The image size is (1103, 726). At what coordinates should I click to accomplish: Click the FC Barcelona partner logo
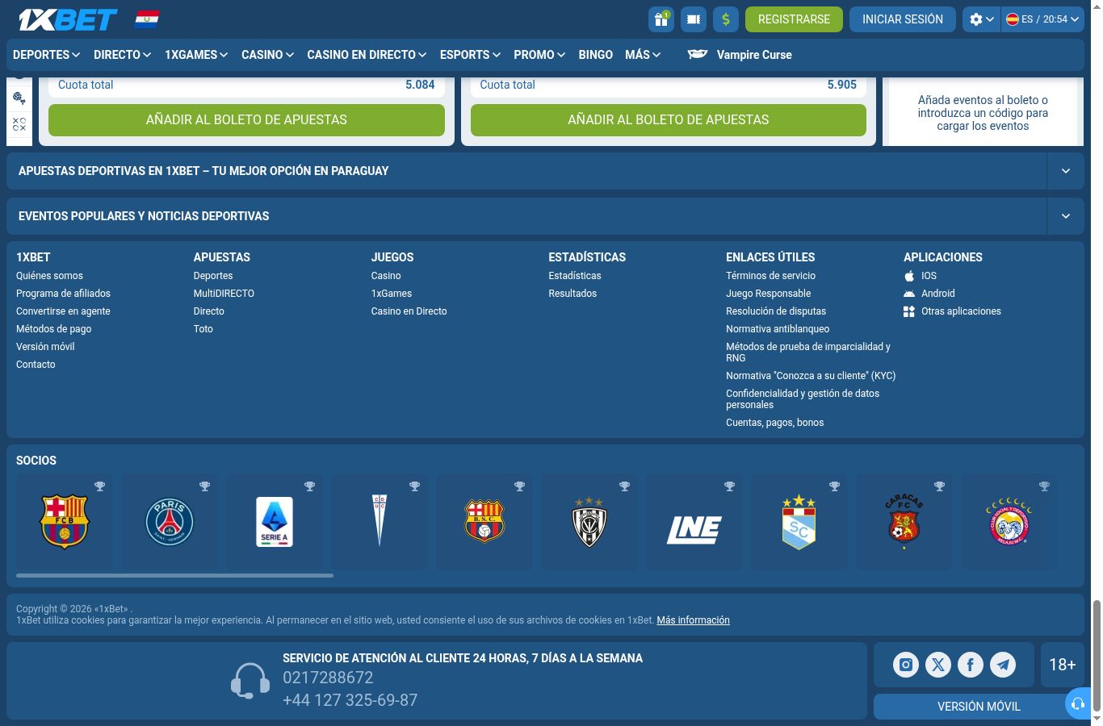click(x=65, y=522)
